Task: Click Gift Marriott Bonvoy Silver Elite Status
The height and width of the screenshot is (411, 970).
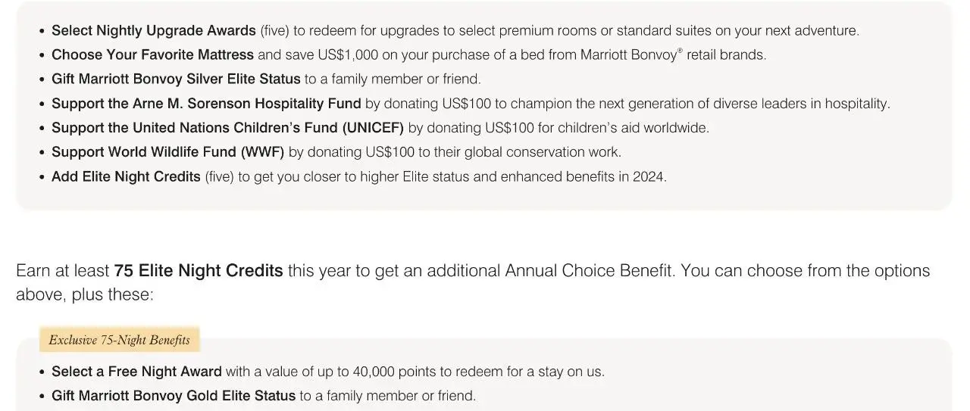Action: [x=176, y=79]
